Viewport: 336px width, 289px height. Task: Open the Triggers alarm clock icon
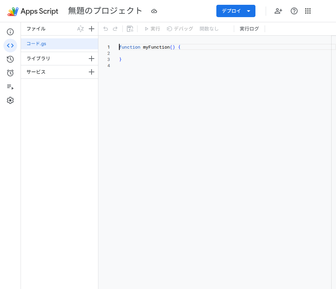point(10,73)
